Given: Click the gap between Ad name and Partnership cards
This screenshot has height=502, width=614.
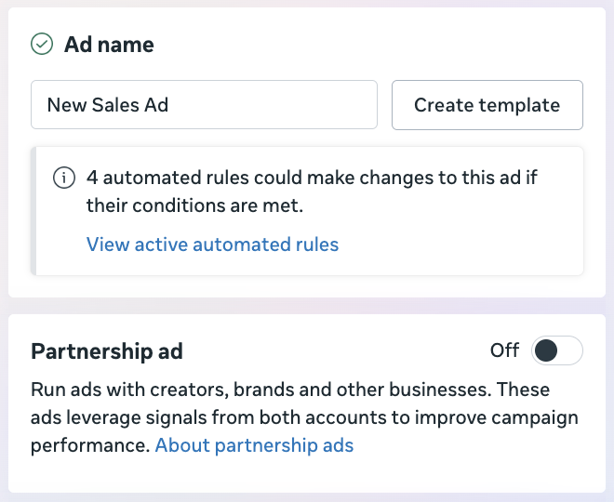Looking at the screenshot, I should (x=307, y=306).
